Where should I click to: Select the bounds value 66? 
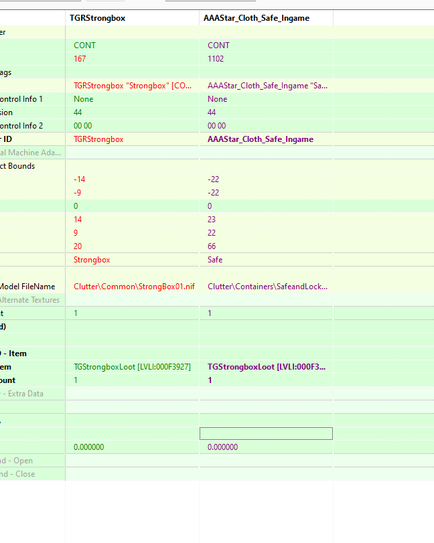[x=212, y=246]
